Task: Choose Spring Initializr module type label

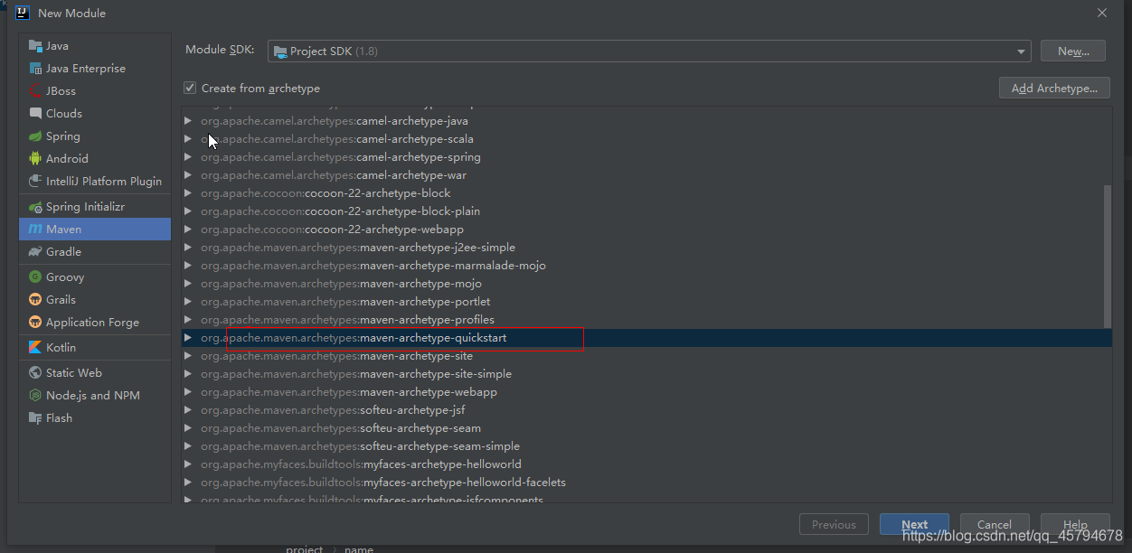Action: [x=85, y=207]
